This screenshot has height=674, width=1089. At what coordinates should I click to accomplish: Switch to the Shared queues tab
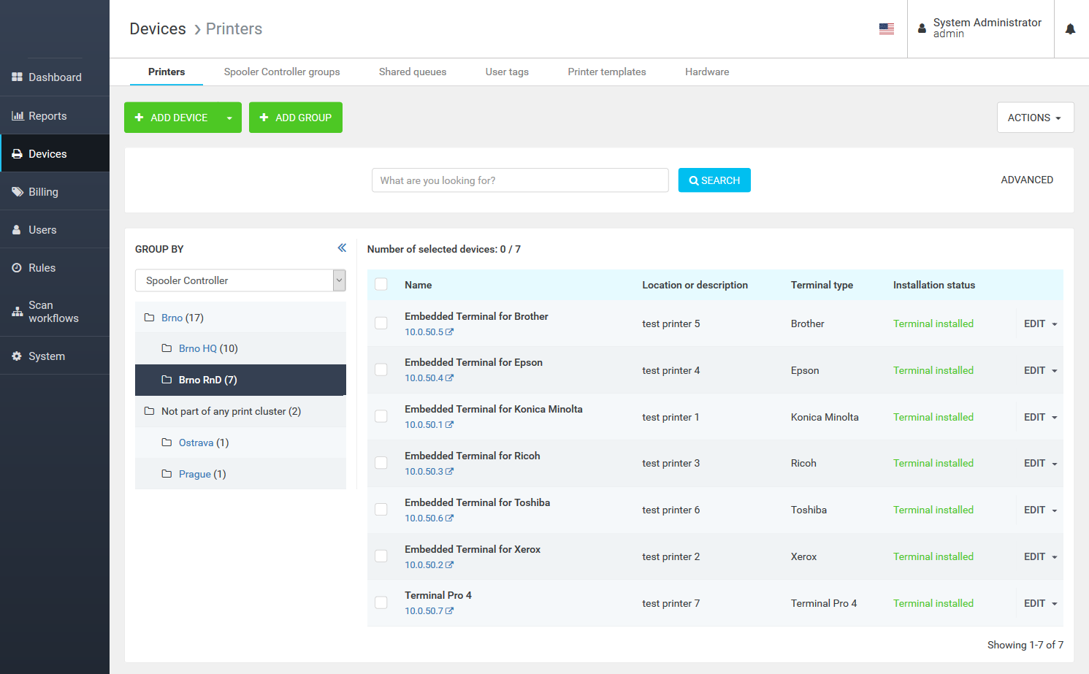[413, 72]
